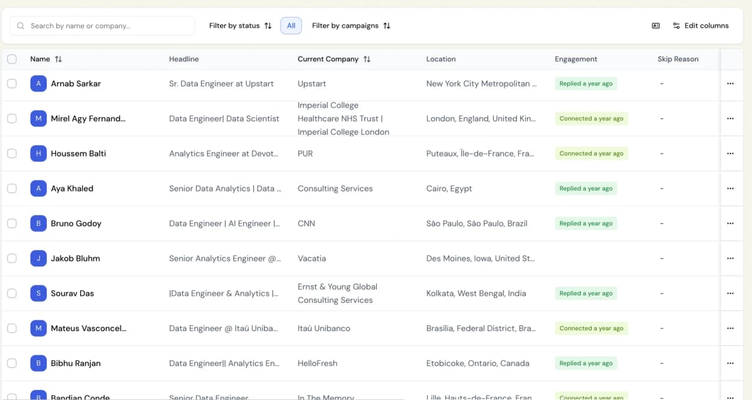Screen dimensions: 752x400
Task: Click the PUR company cell
Action: [x=305, y=154]
